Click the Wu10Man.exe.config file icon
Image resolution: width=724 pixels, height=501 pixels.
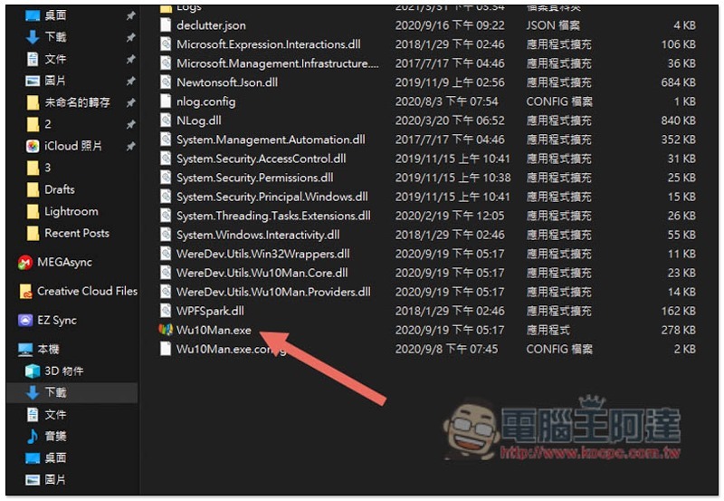tap(166, 349)
